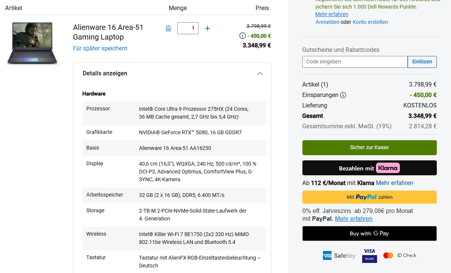Click the trash icon to remove laptop

[x=168, y=28]
